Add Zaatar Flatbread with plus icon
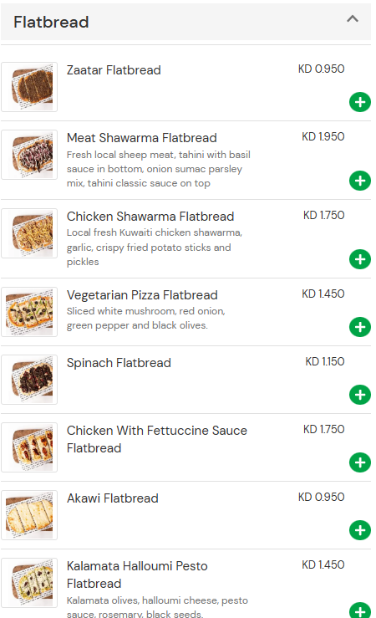 (360, 102)
